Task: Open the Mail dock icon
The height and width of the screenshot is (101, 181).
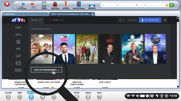Action: point(20,95)
